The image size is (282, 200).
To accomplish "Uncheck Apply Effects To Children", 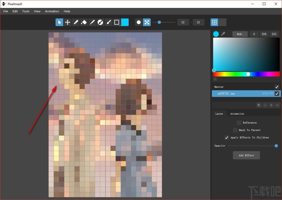I will tap(227, 137).
